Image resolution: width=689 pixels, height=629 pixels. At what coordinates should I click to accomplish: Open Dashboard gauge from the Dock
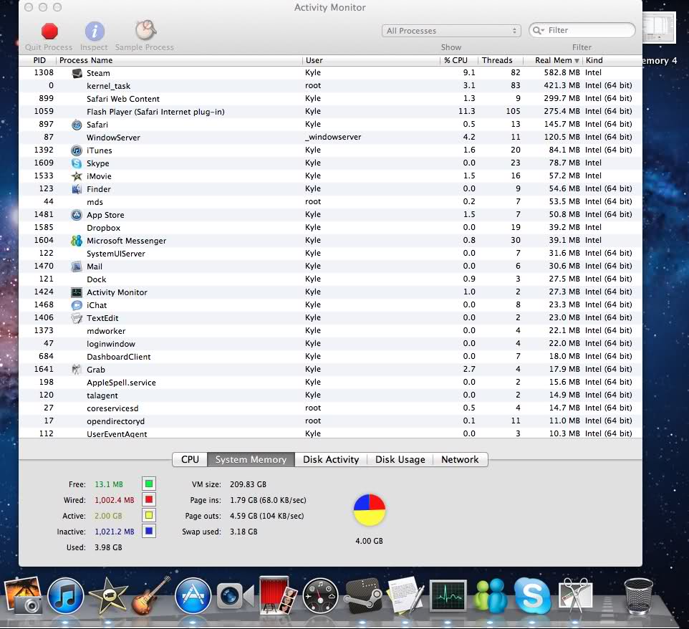tap(320, 596)
